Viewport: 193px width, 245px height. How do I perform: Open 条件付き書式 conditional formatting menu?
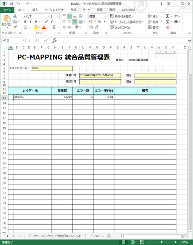pos(121,16)
